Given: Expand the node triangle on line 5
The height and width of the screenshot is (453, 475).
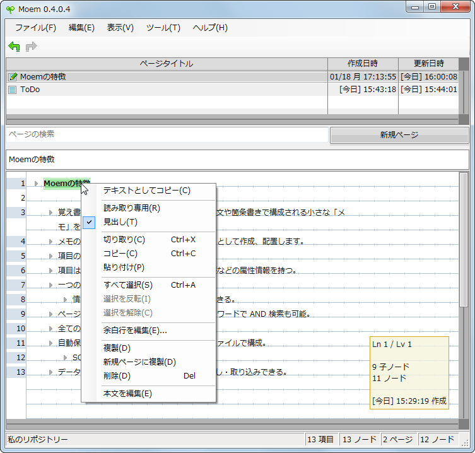Looking at the screenshot, I should click(x=51, y=256).
